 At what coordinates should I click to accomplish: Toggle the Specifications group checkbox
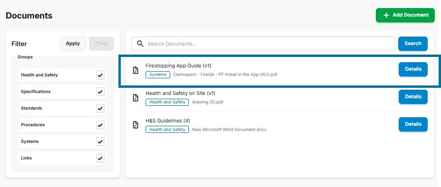[x=100, y=92]
